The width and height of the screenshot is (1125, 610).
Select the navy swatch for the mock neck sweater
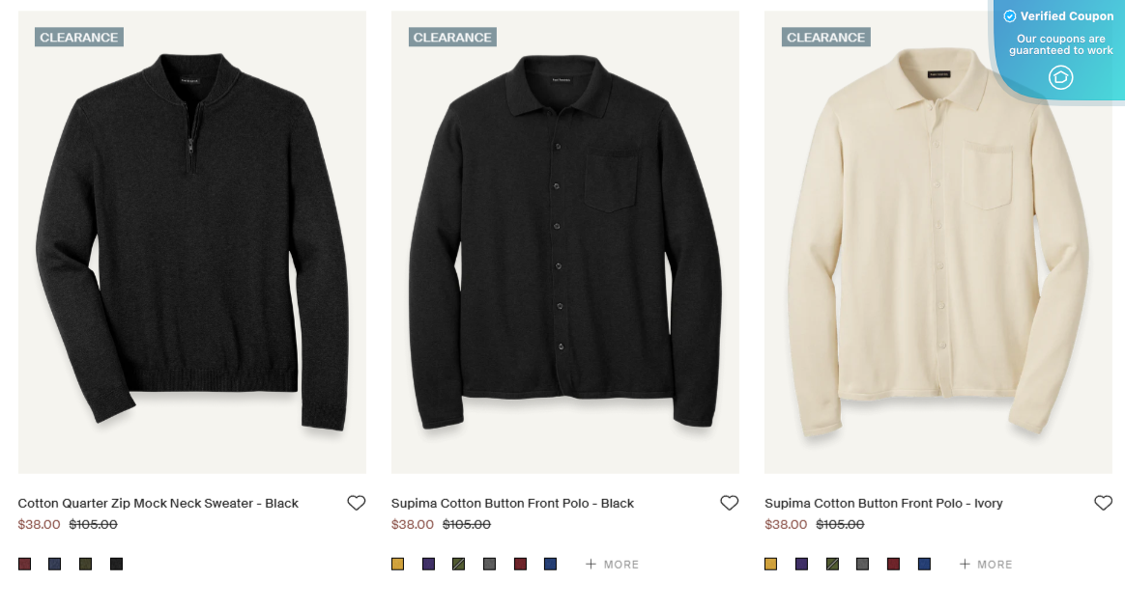53,564
